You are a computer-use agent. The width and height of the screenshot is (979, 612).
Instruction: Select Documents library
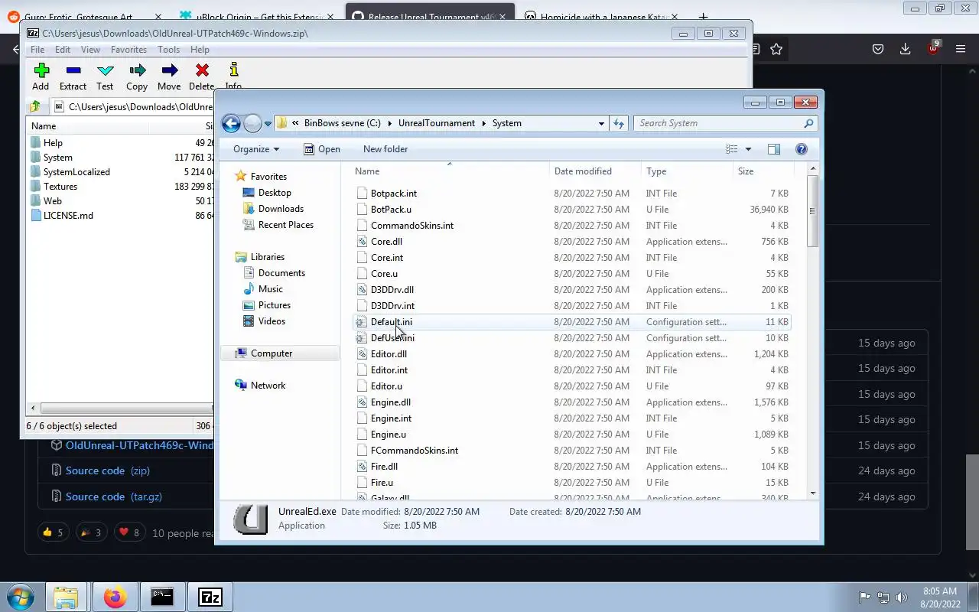(x=281, y=273)
